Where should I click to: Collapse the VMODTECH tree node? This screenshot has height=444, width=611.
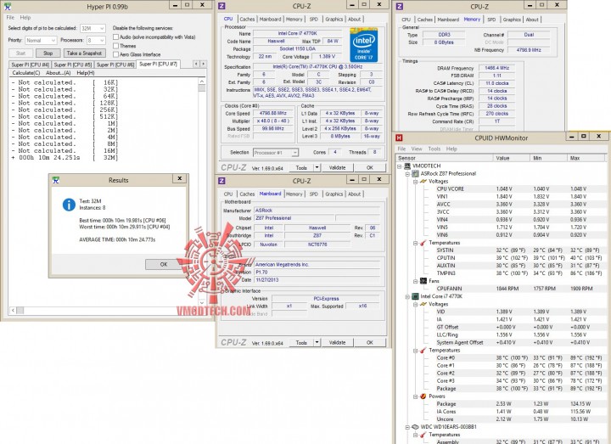pyautogui.click(x=400, y=166)
